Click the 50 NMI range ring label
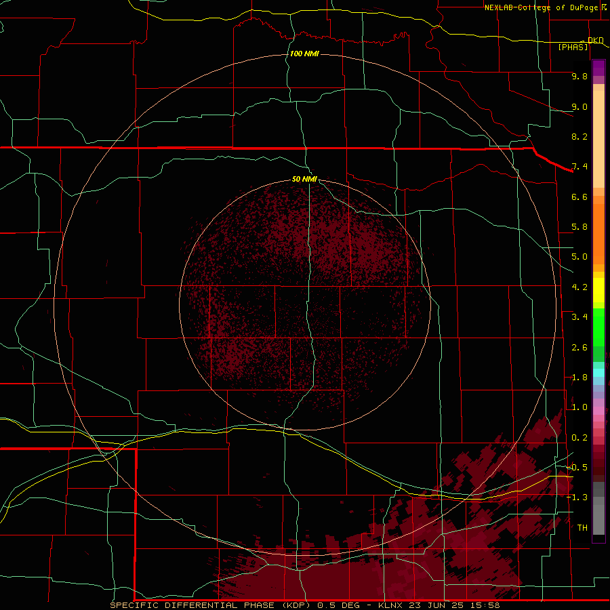 tap(304, 179)
